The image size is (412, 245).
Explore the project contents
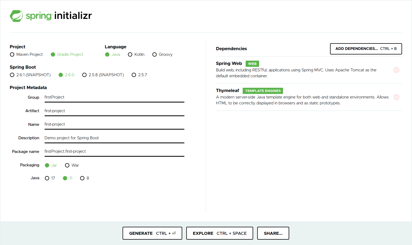click(x=220, y=233)
